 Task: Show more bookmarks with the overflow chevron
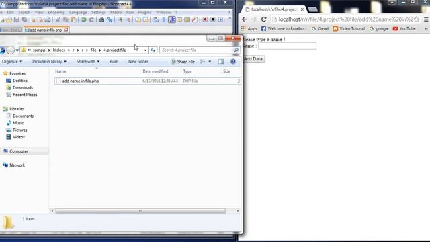[426, 28]
